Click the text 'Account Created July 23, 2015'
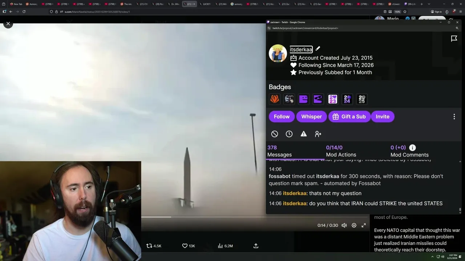Viewport: 465px width, 261px height. click(335, 58)
